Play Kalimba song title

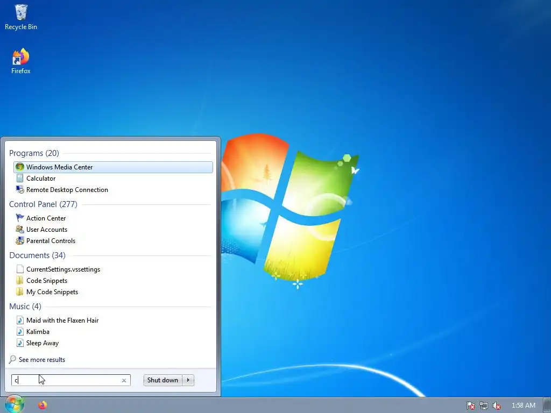coord(38,331)
